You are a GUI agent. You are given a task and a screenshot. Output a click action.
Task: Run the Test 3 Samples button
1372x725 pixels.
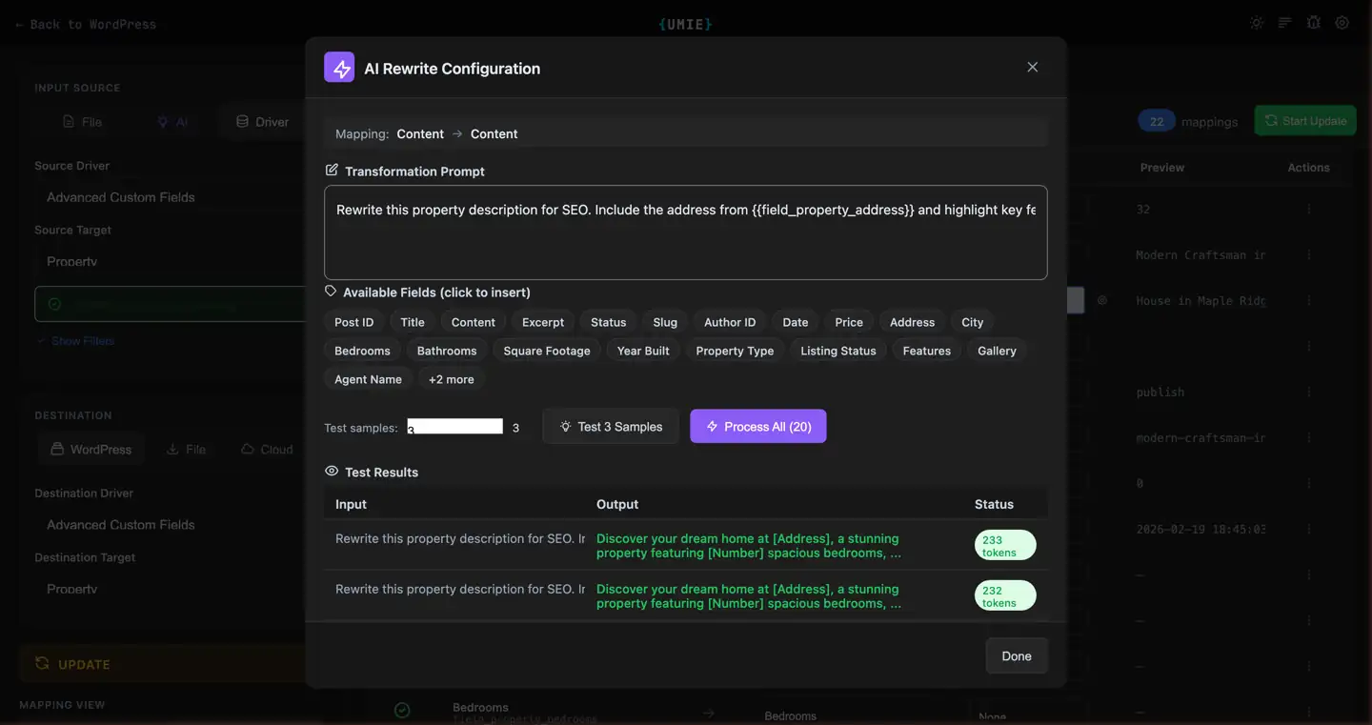[611, 427]
